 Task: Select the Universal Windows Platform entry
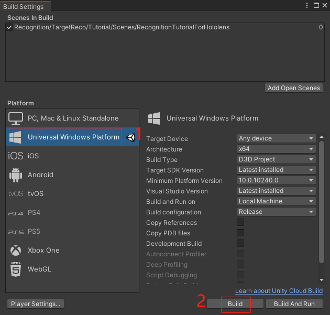click(x=72, y=137)
